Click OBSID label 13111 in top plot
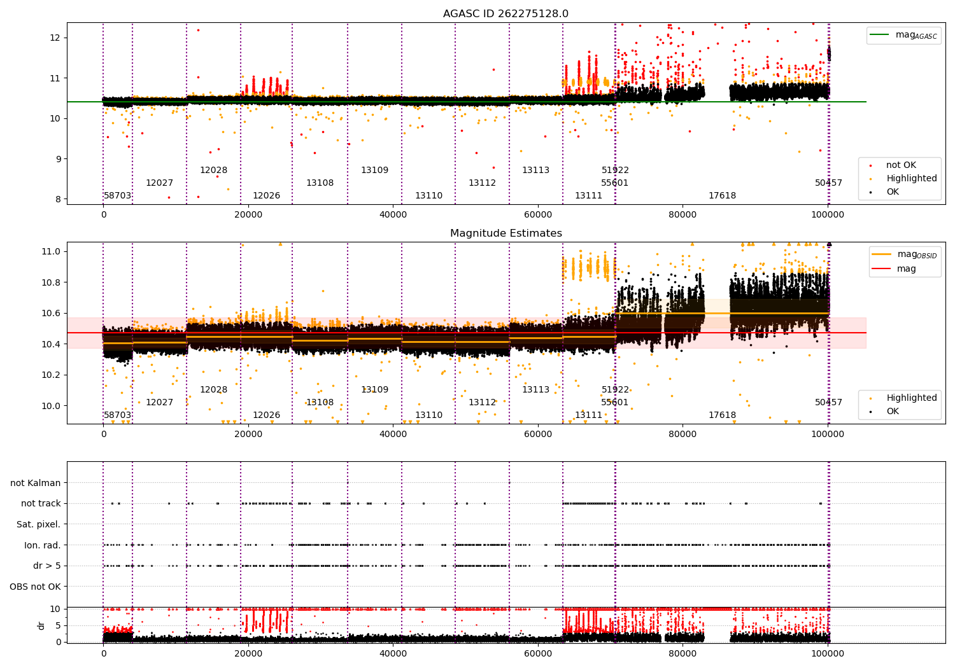 588,195
